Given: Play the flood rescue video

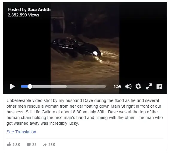Looking at the screenshot, I should 12,86.
